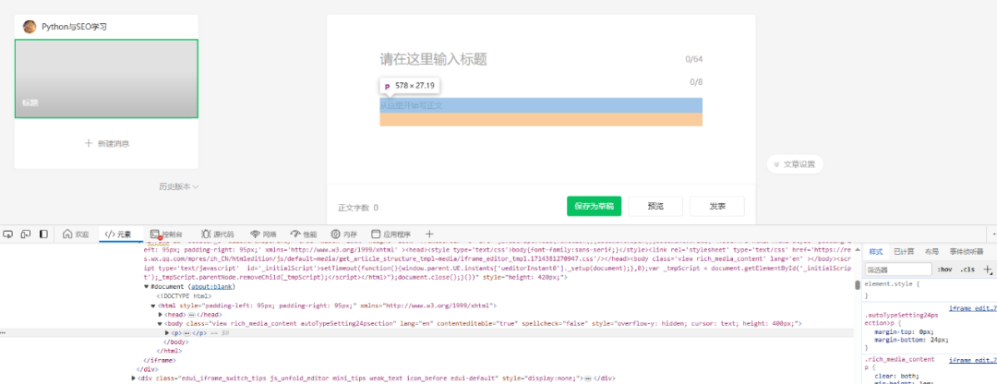
Task: Click the 发表 publish button
Action: (x=717, y=206)
